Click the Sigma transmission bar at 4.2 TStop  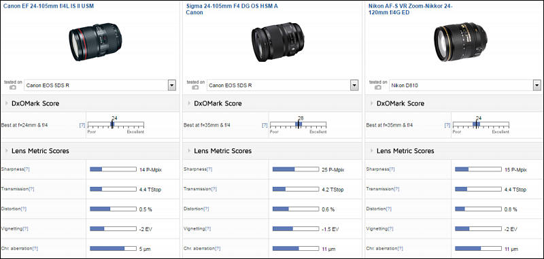pos(296,189)
